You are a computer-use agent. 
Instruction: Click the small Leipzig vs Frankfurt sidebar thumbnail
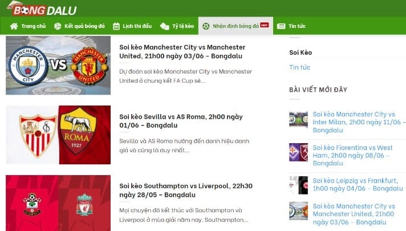coord(299,185)
